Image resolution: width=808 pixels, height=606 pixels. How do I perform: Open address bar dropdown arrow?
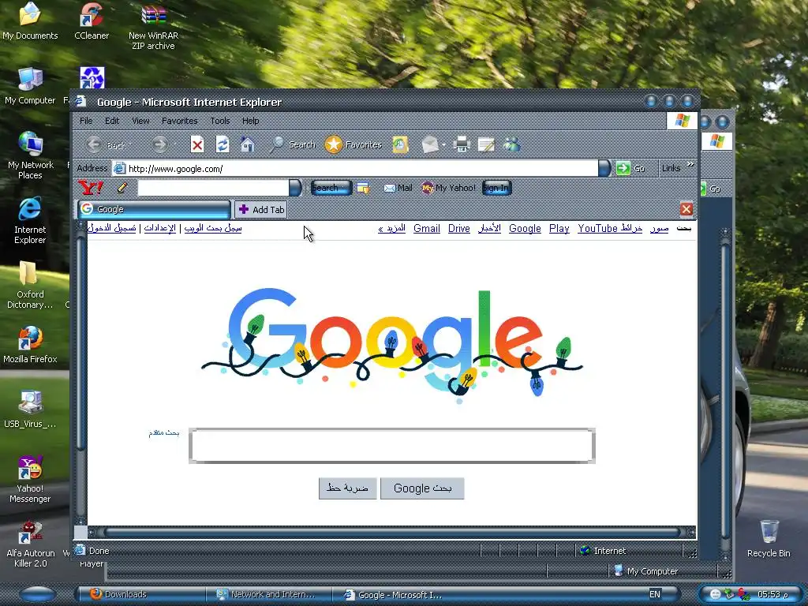pyautogui.click(x=604, y=168)
